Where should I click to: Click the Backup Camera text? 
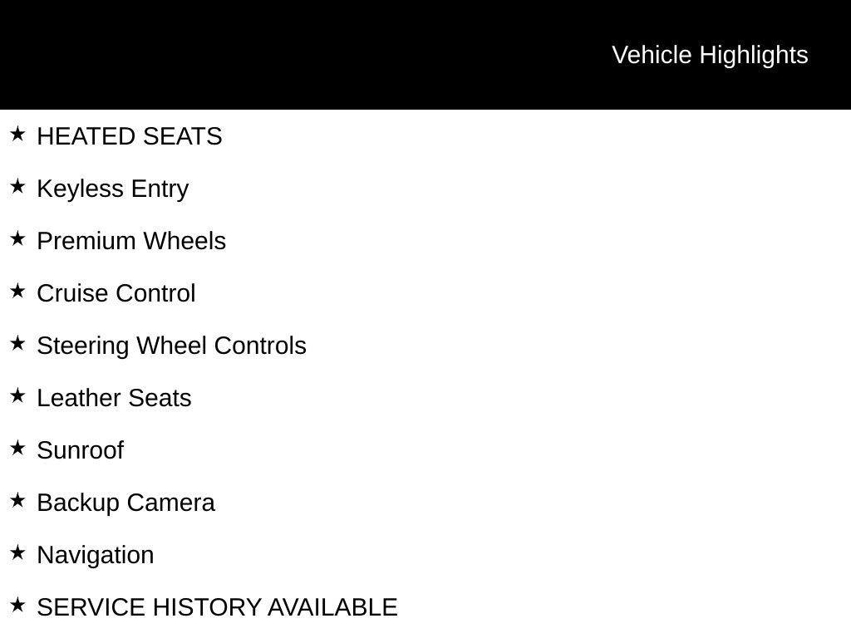125,503
